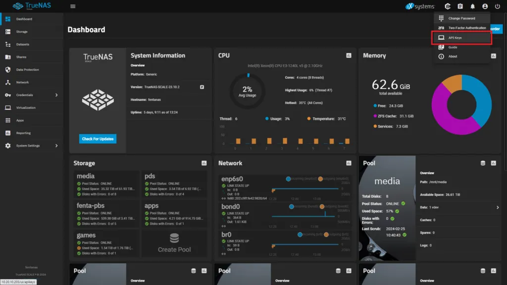Open the alerts bell icon
This screenshot has height=285, width=507.
[472, 6]
